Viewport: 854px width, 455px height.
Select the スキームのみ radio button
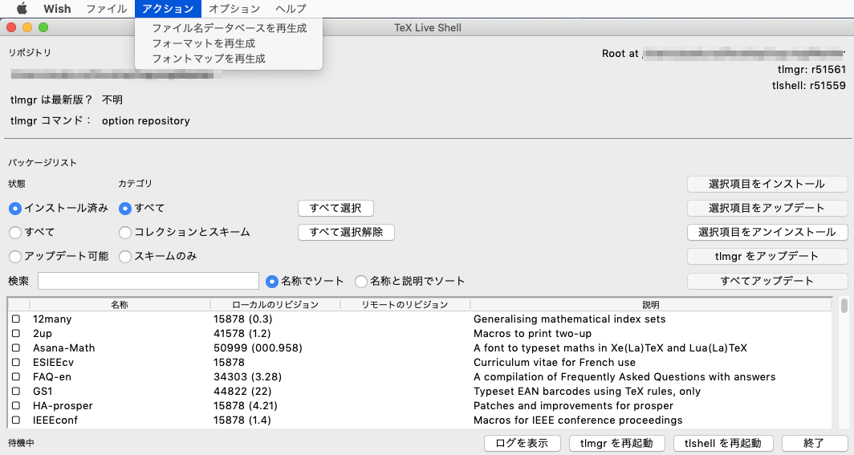(125, 256)
